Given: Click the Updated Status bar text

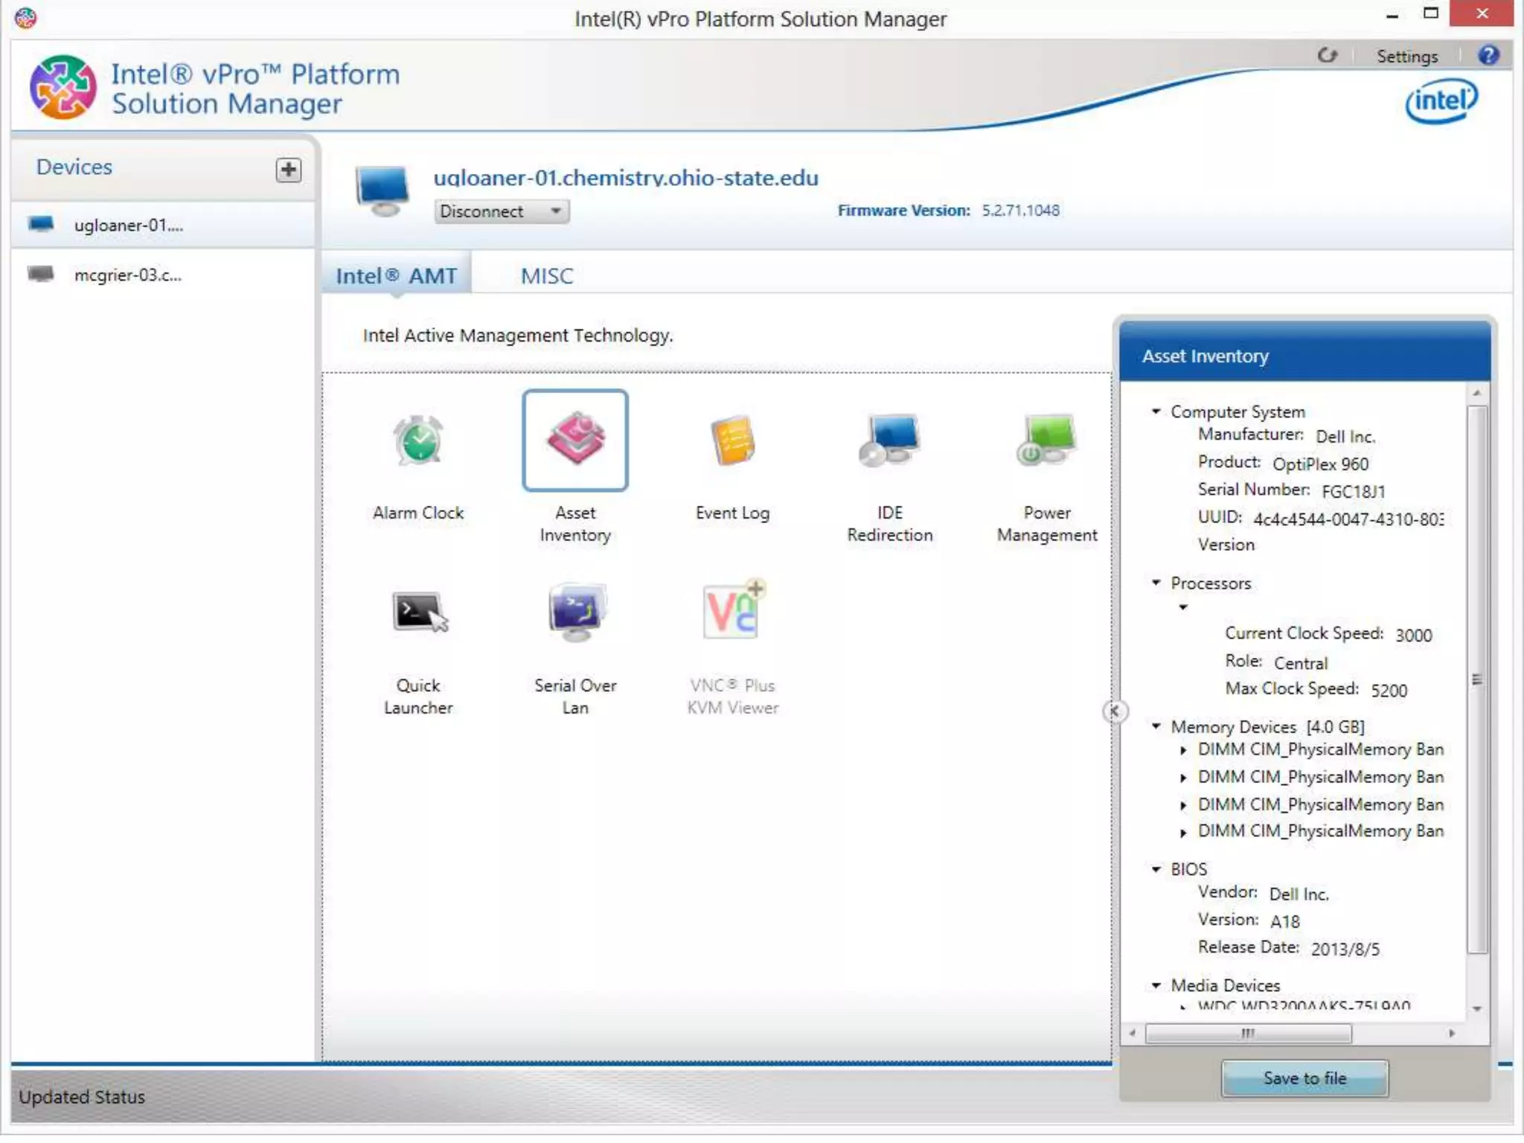Looking at the screenshot, I should 82,1097.
